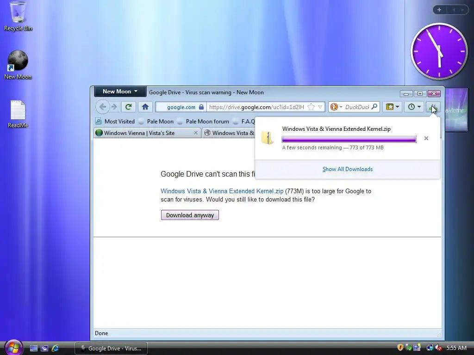Image resolution: width=474 pixels, height=355 pixels.
Task: Click the download filename text in panel
Action: point(337,129)
